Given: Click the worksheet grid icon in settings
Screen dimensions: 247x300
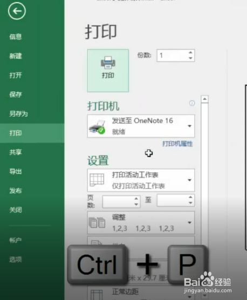Looking at the screenshot, I should (97, 180).
